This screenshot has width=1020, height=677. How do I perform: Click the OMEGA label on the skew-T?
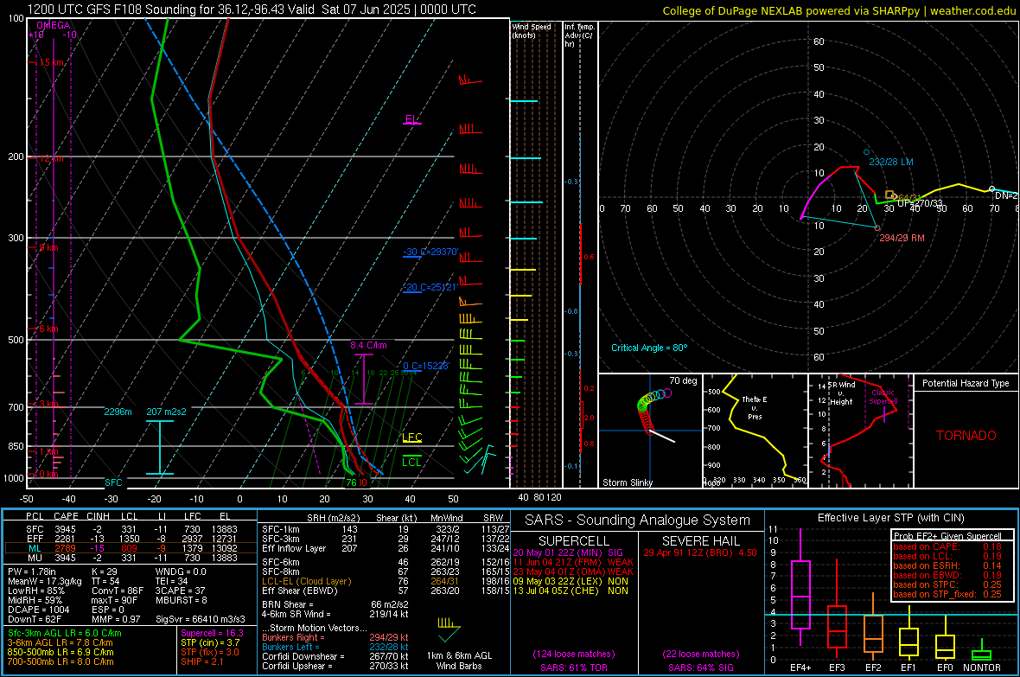pos(54,25)
